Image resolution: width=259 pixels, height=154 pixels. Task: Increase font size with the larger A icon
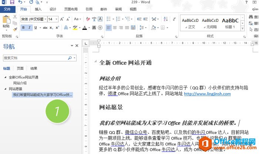[x=62, y=19]
